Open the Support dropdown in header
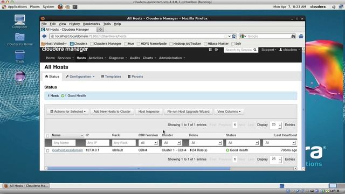Image resolution: width=345 pixels, height=194 pixels. 268,50
